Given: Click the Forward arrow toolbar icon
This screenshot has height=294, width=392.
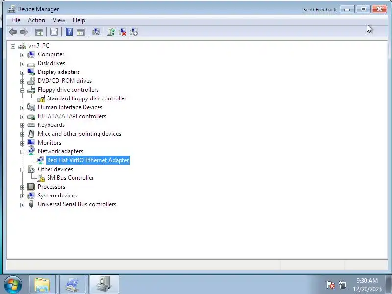Looking at the screenshot, I should pos(24,32).
